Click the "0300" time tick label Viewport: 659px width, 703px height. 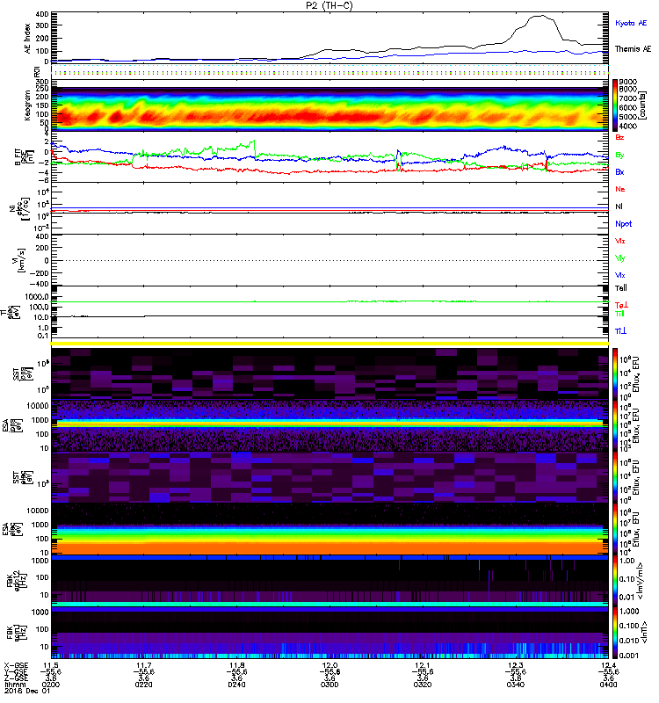pos(329,685)
